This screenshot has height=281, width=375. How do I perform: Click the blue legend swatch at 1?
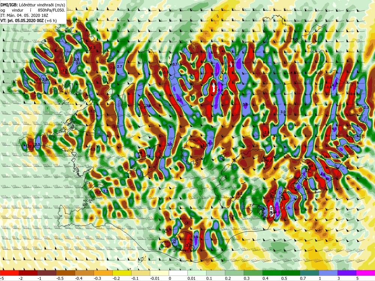(328, 273)
